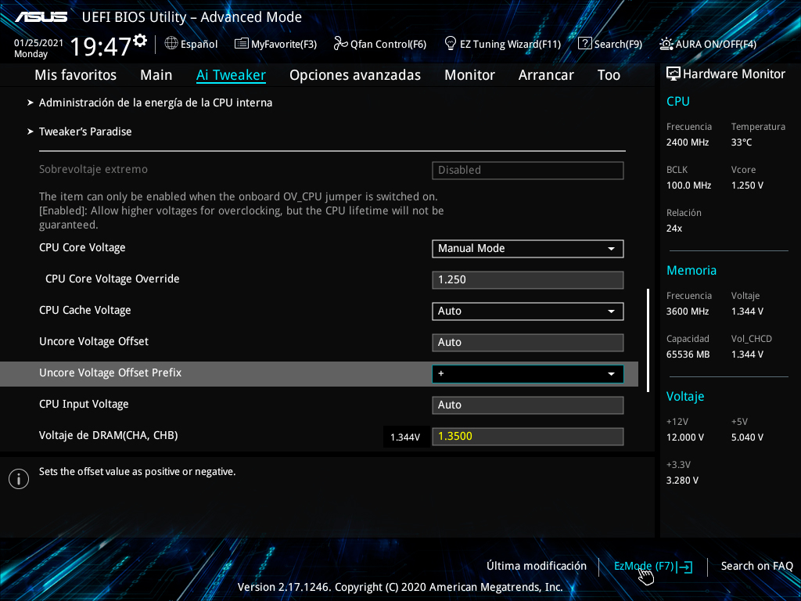Click EzMode exit arrow icon

coord(684,567)
